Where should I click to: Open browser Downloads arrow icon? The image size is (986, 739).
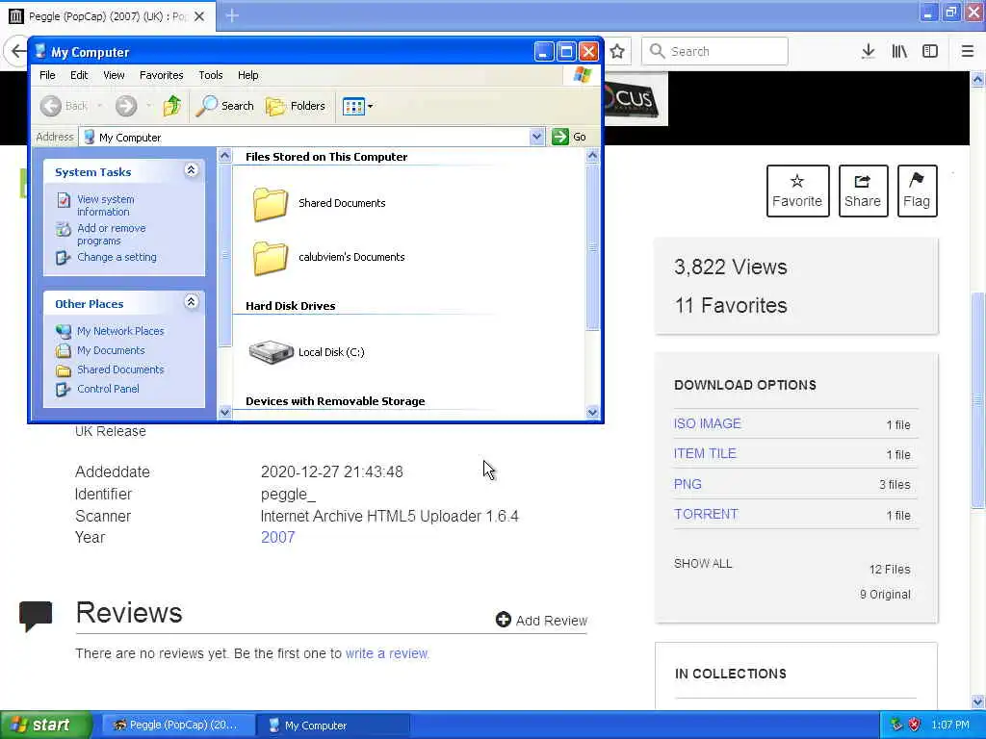(868, 52)
